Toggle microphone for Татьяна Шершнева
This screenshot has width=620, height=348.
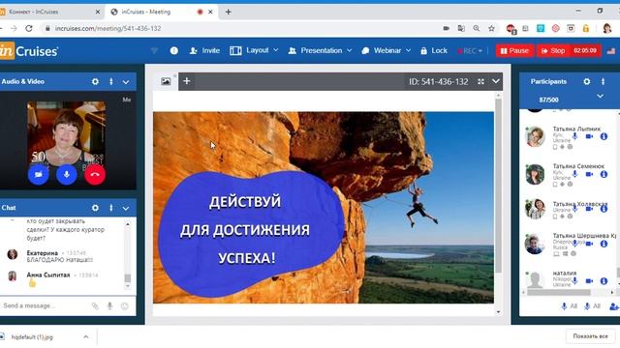pyautogui.click(x=574, y=244)
